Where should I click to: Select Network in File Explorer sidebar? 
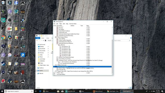[x=41, y=73]
